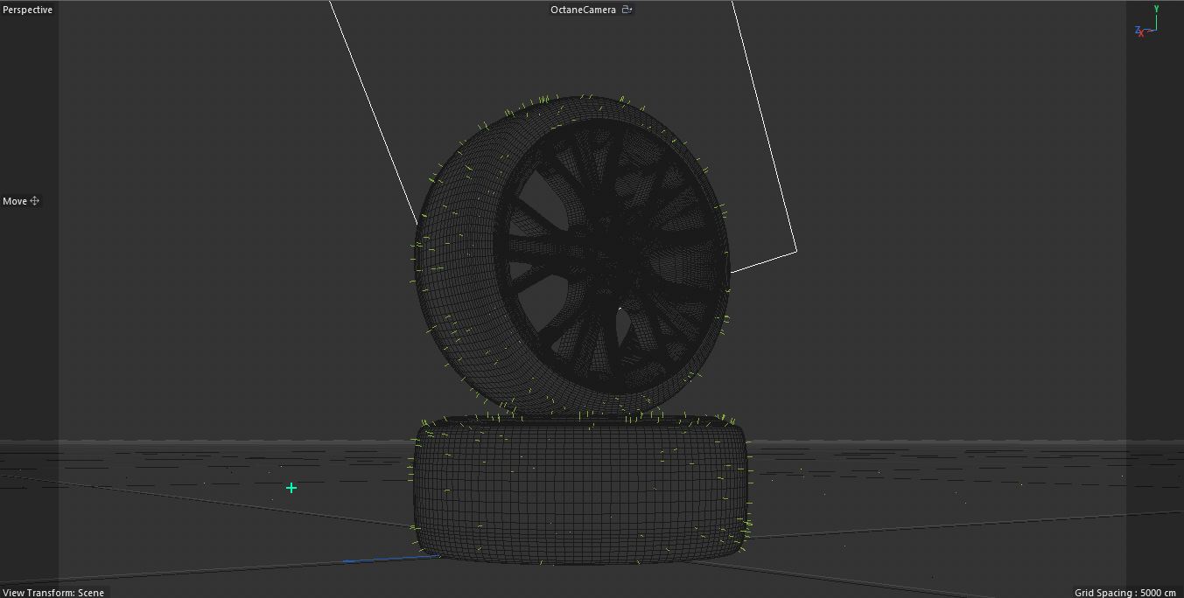Click the blue Z axis in the orientation gizmo
The image size is (1184, 598).
point(1137,30)
